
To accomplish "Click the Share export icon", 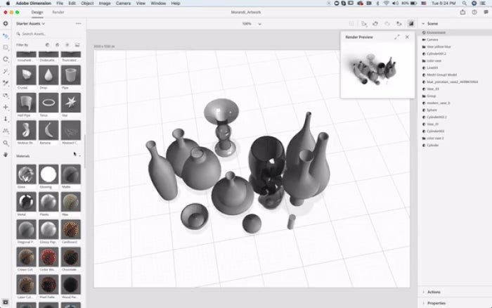I will [462, 12].
